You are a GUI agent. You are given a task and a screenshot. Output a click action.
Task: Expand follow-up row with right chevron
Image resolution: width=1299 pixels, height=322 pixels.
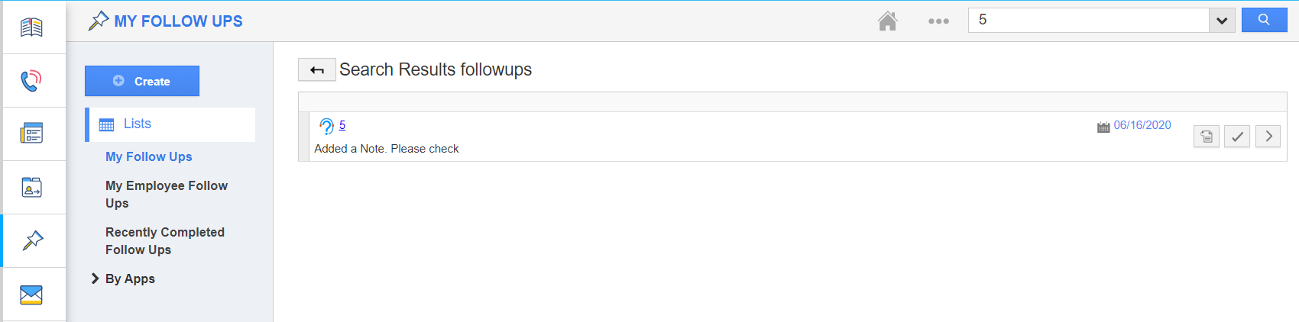[1268, 137]
